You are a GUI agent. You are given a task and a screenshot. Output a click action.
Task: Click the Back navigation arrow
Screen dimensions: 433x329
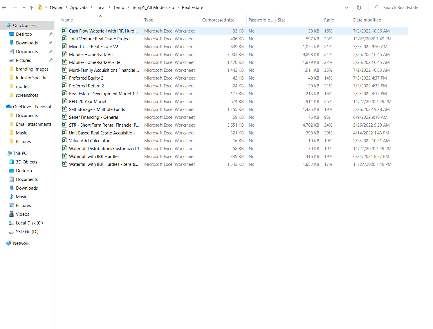click(4, 8)
